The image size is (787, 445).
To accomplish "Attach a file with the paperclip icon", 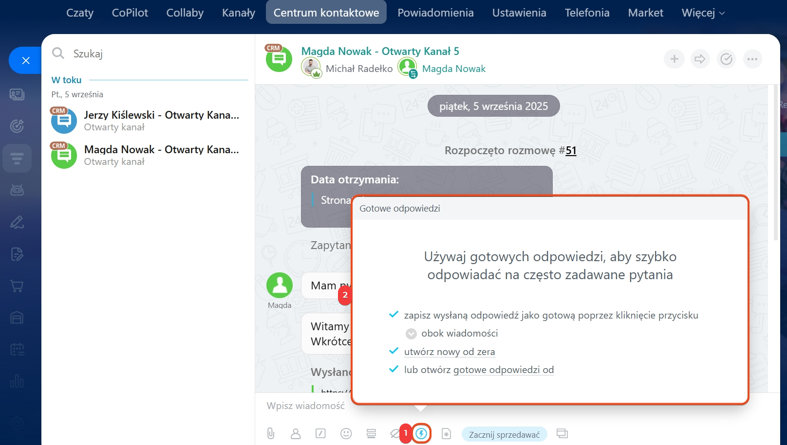I will pyautogui.click(x=271, y=433).
